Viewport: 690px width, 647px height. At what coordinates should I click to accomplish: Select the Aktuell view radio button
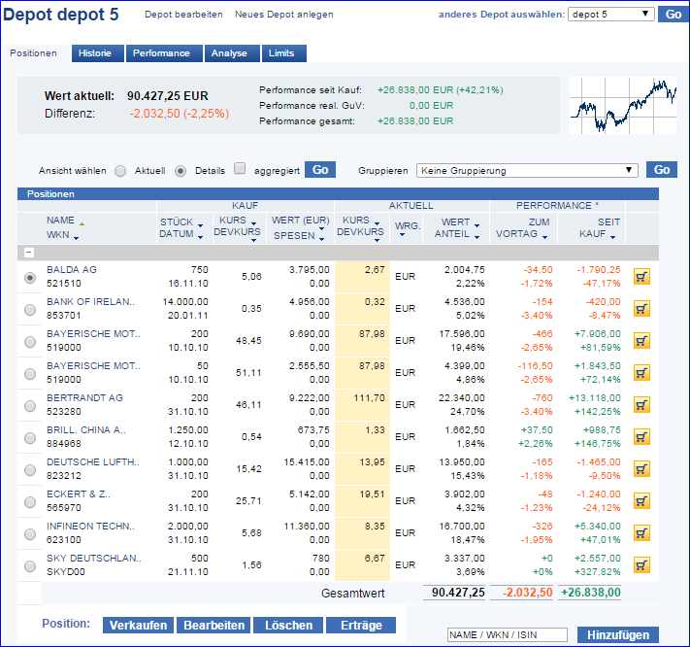point(120,171)
